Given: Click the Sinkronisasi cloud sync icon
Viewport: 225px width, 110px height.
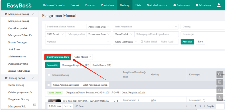Looking at the screenshot, I should pyautogui.click(x=175, y=5).
